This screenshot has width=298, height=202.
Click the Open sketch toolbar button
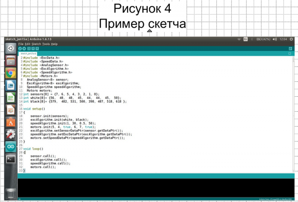(33, 49)
